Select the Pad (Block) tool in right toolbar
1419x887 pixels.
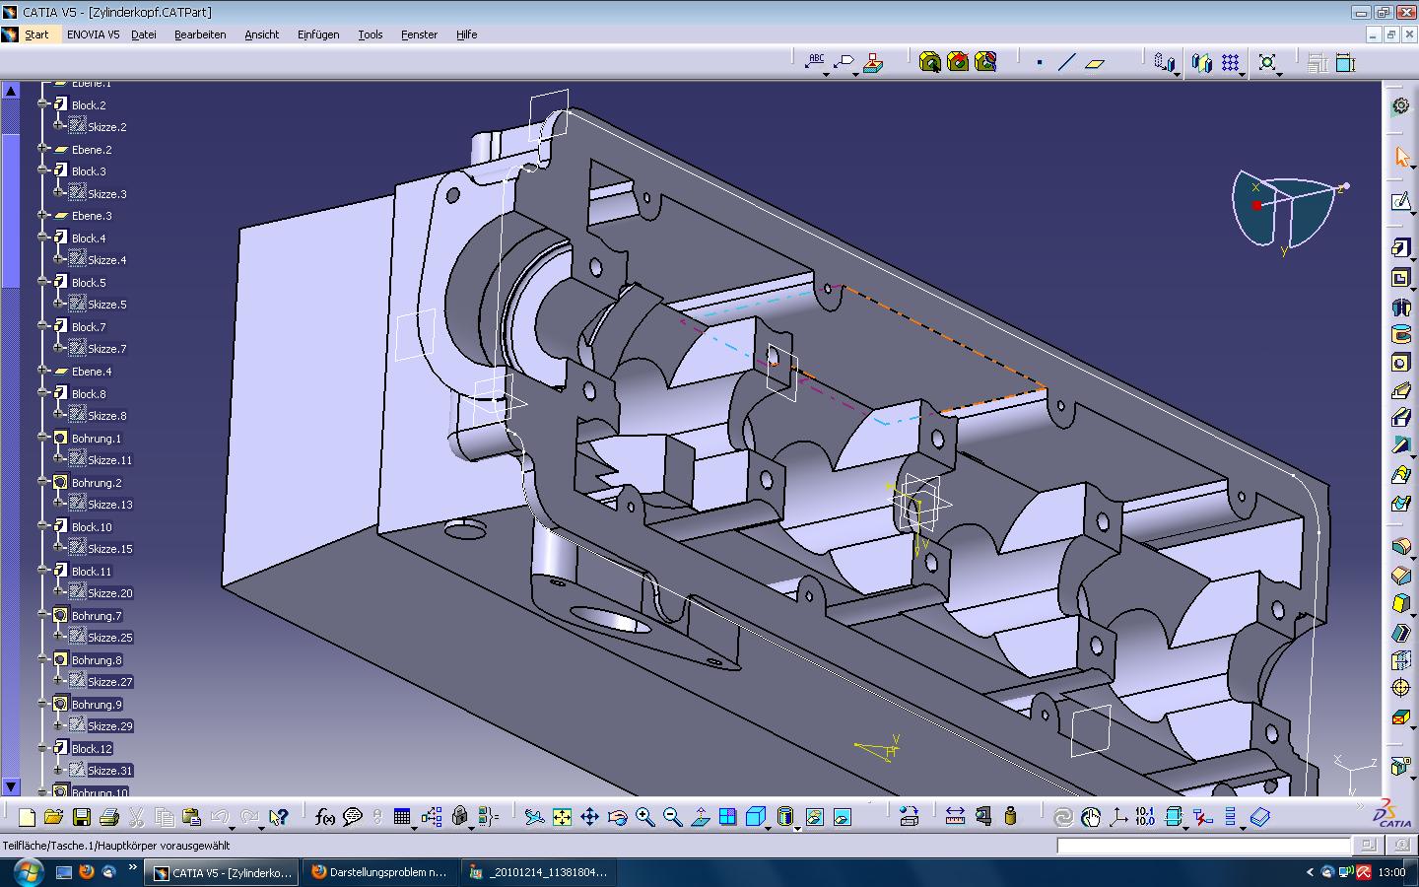pyautogui.click(x=1400, y=247)
